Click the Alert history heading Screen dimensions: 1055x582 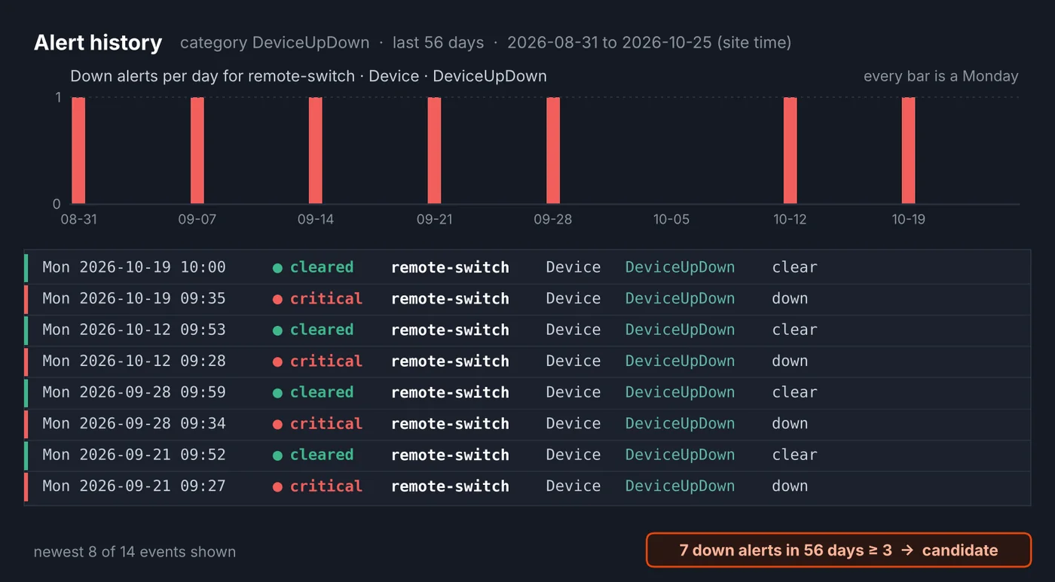[x=98, y=43]
